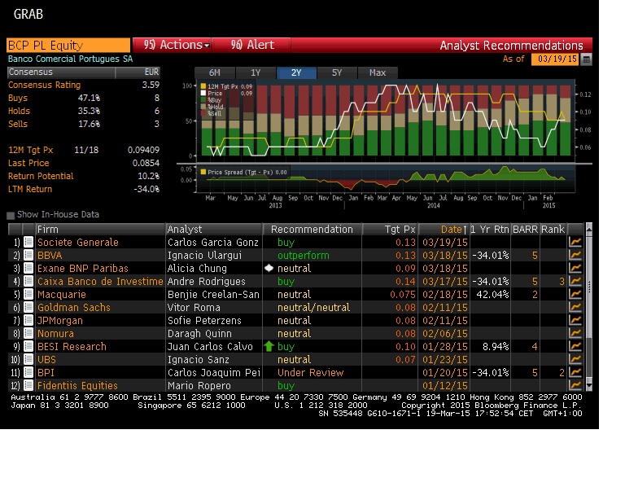
Task: Open the document icon beside Nomura
Action: pos(28,334)
